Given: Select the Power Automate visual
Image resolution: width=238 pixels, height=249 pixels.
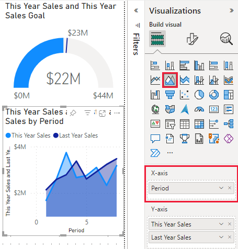Looking at the screenshot, I should coord(155,153).
